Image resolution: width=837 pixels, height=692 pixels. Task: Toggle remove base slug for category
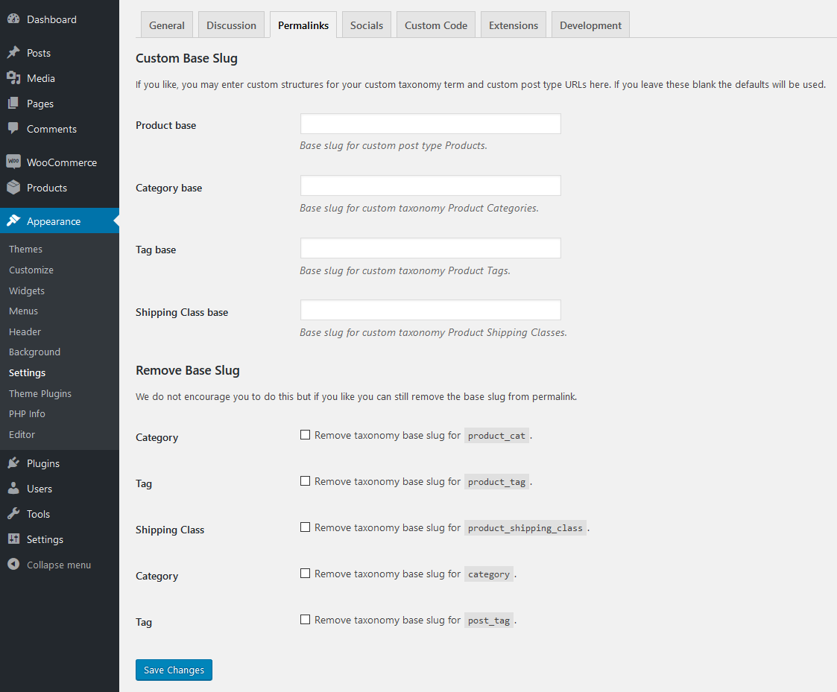pyautogui.click(x=305, y=574)
